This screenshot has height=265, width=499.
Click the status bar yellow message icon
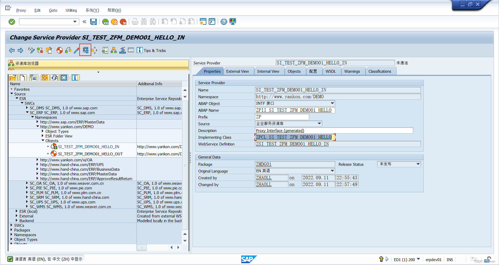point(381,259)
